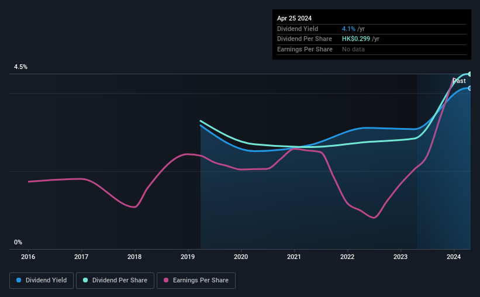Click the 2024 x-axis label
The width and height of the screenshot is (480, 297).
(x=454, y=257)
